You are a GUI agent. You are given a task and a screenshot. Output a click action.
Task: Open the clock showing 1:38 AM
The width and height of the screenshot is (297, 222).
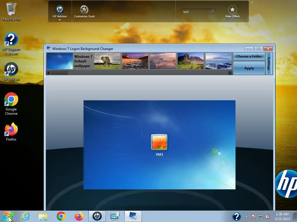[x=282, y=217]
